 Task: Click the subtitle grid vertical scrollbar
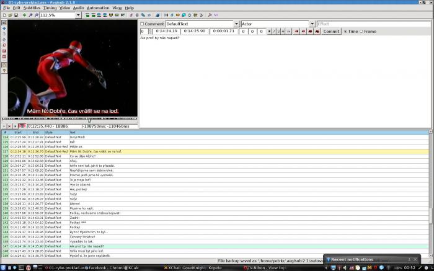(431, 193)
